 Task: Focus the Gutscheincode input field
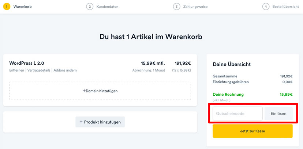point(237,114)
